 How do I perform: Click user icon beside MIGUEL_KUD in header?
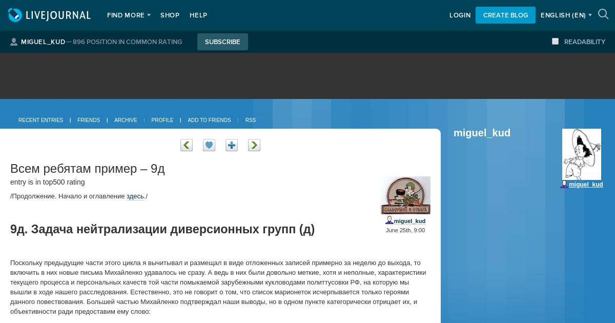[14, 42]
